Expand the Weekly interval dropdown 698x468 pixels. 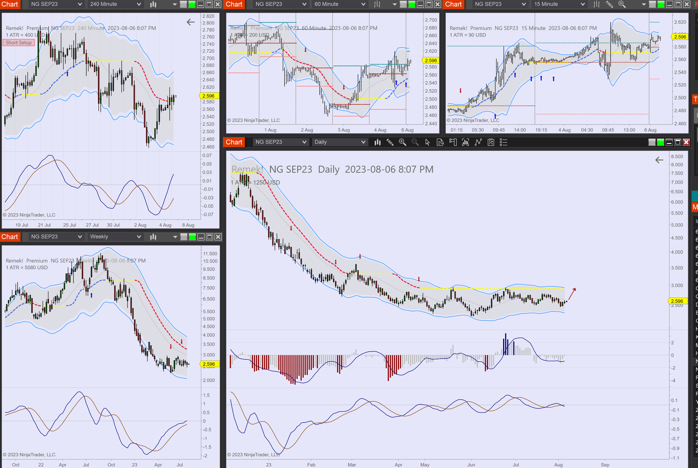pyautogui.click(x=115, y=237)
